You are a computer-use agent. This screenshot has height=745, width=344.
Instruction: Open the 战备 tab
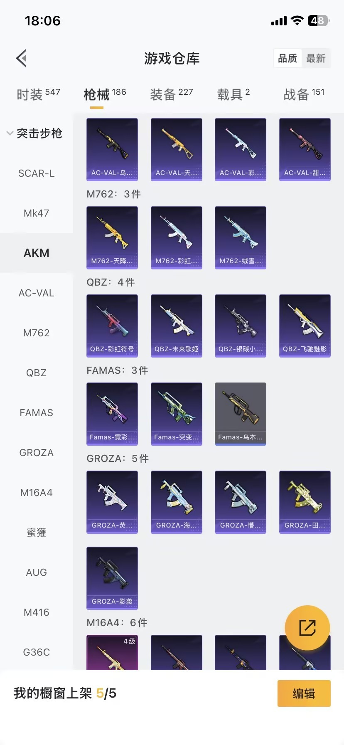click(304, 94)
